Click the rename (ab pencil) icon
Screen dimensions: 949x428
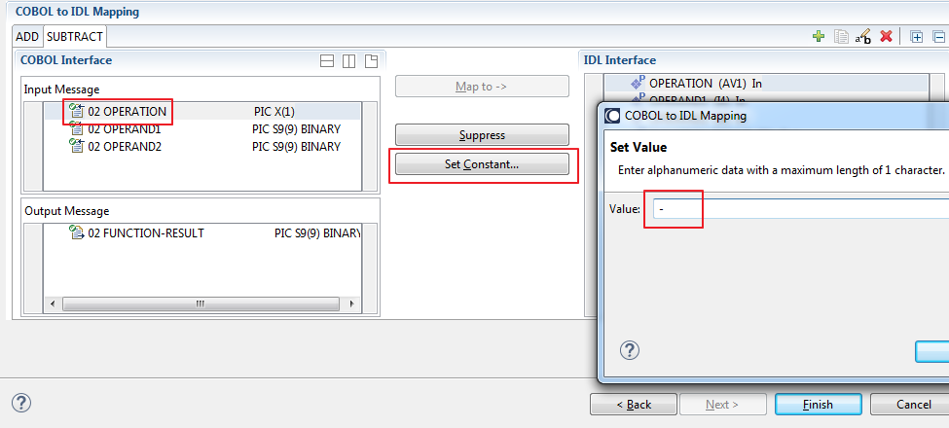(863, 37)
